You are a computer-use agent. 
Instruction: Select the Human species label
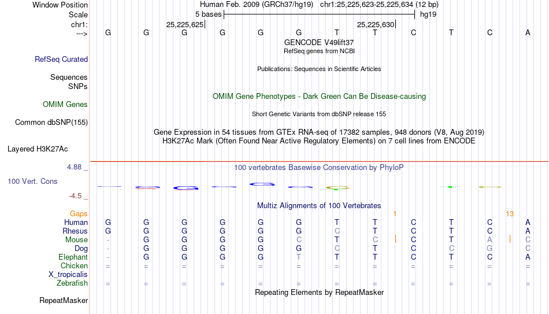[x=76, y=223]
